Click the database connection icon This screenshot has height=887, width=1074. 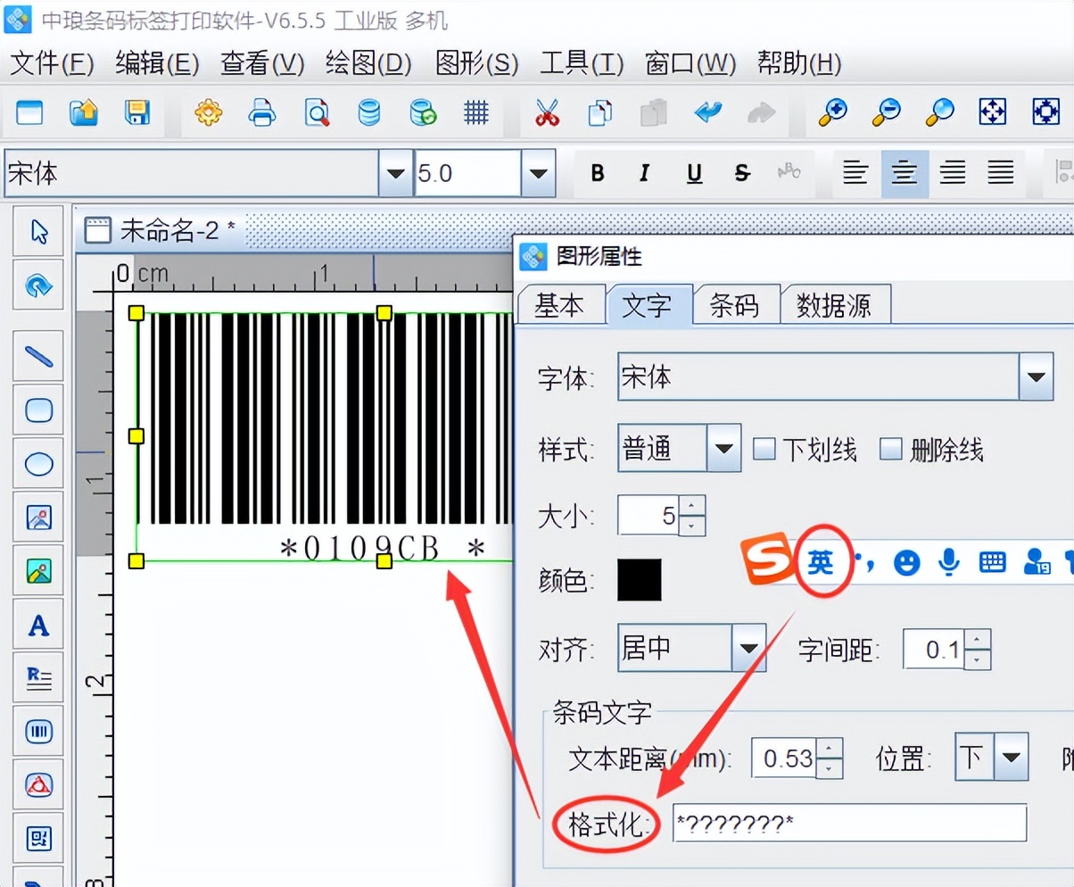click(369, 113)
